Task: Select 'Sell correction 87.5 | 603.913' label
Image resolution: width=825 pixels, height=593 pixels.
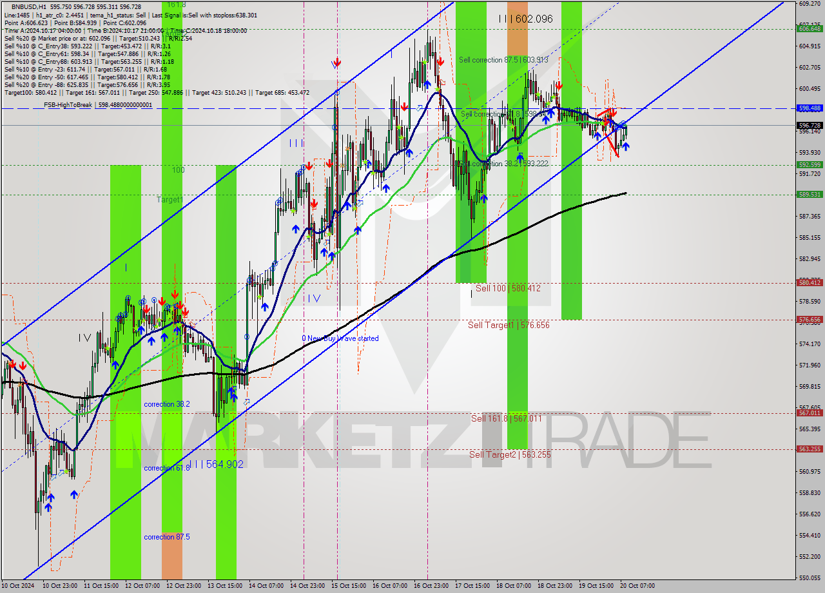Action: (503, 60)
